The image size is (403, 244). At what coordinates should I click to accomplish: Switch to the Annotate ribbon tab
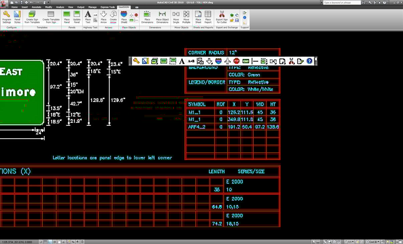(36, 7)
